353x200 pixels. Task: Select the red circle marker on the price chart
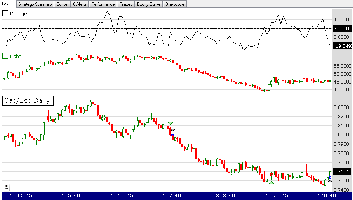point(271,174)
